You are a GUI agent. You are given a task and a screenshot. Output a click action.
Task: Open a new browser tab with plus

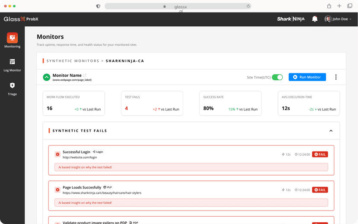[339, 6]
